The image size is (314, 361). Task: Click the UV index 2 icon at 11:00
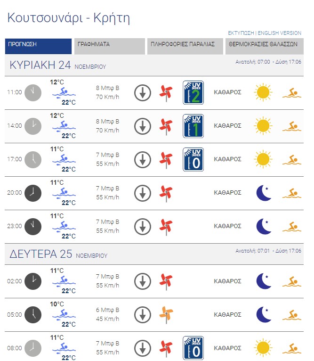point(193,92)
